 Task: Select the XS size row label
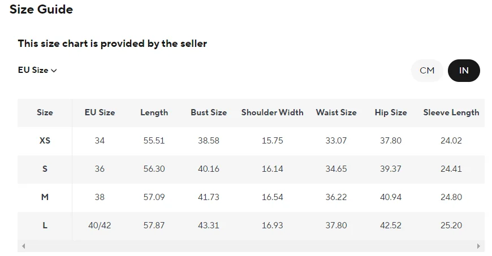[45, 141]
